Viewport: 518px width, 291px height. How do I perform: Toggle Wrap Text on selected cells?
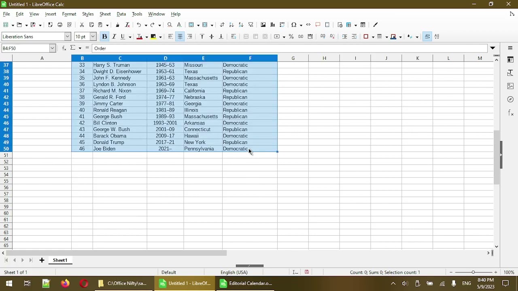pyautogui.click(x=234, y=36)
